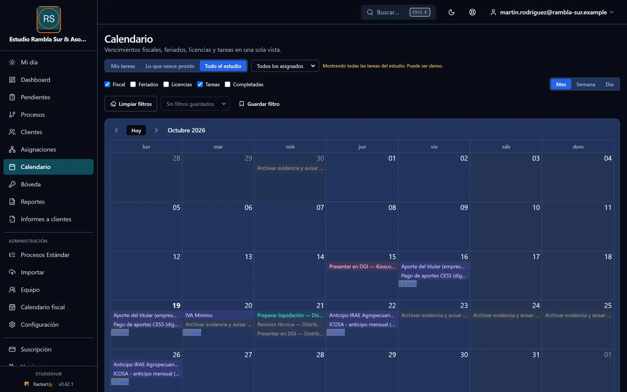Open Configuración settings
Viewport: 627px width, 392px height.
(48, 324)
